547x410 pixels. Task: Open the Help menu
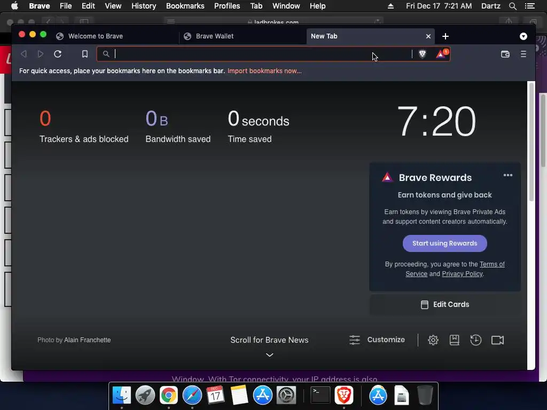pos(317,6)
